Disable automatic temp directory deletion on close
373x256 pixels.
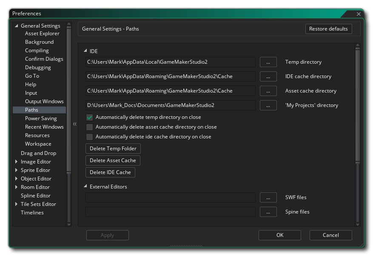coord(89,118)
